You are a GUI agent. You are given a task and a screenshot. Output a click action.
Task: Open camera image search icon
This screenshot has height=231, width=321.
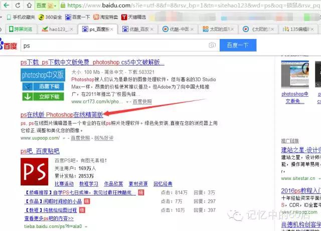tap(212, 45)
